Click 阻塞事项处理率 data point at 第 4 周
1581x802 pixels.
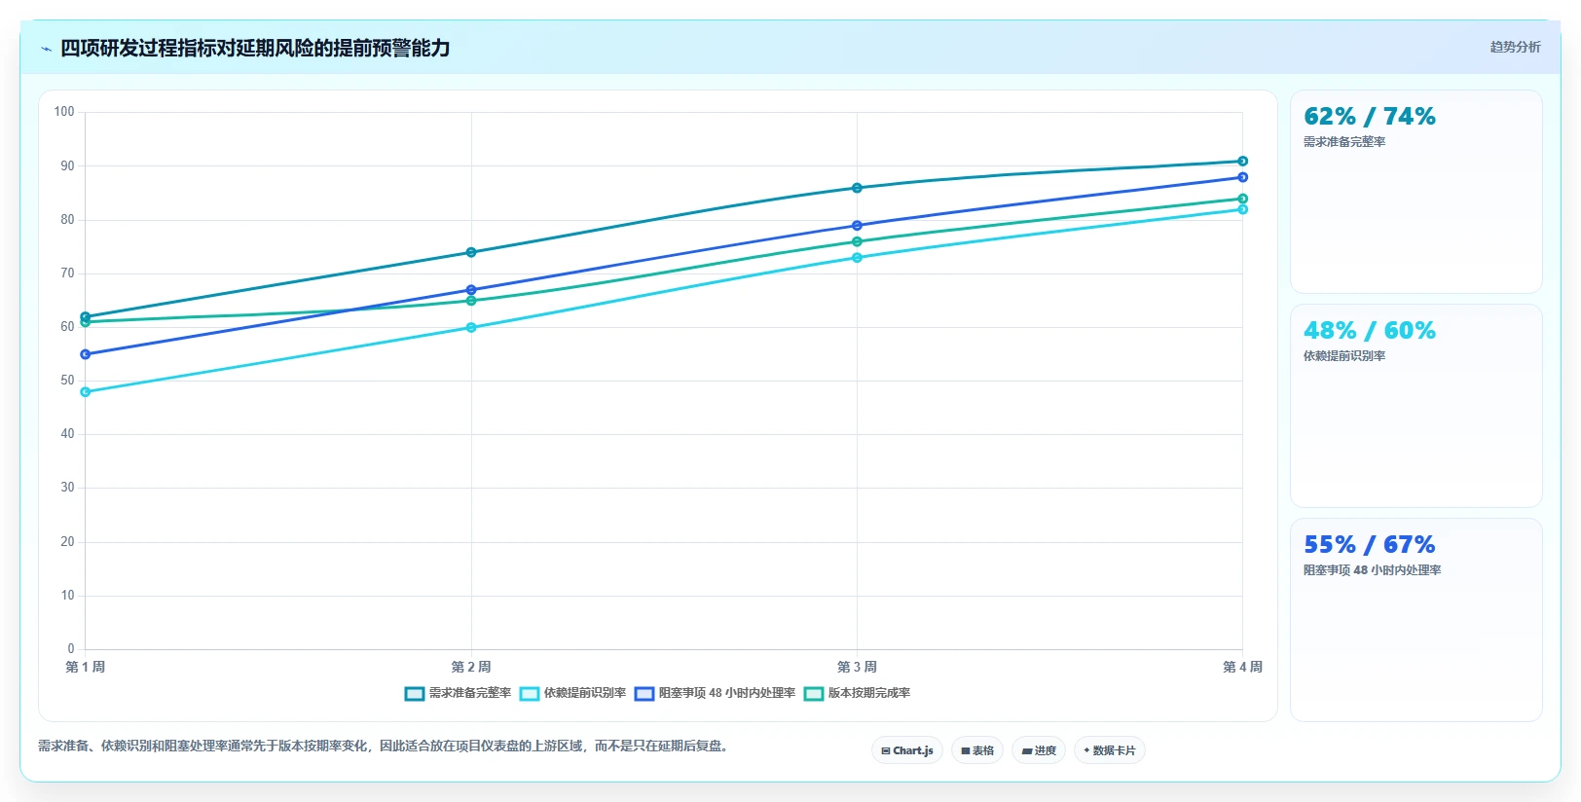(x=1243, y=177)
